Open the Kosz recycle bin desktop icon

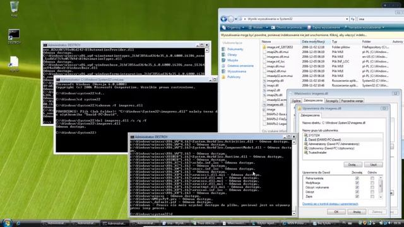tap(14, 8)
